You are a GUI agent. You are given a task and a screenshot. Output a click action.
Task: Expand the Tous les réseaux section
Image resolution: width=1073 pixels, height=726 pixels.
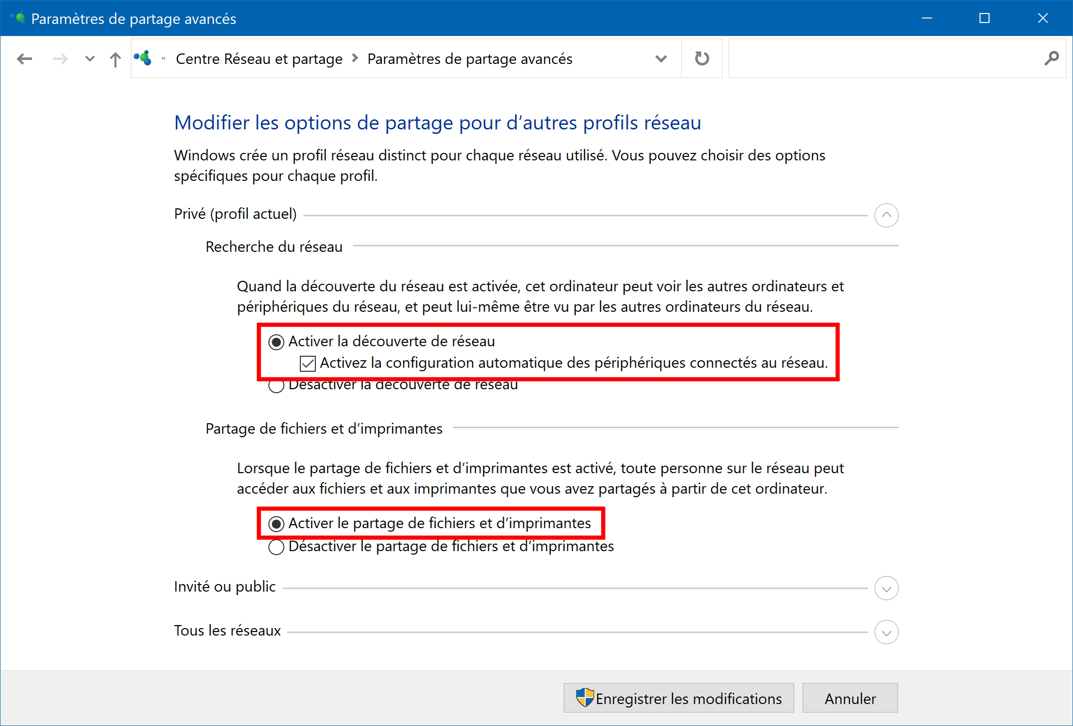click(x=886, y=632)
